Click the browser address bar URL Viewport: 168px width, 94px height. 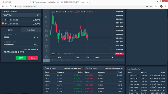pyautogui.click(x=27, y=6)
